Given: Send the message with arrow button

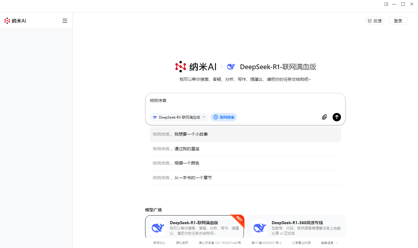Looking at the screenshot, I should click(336, 117).
